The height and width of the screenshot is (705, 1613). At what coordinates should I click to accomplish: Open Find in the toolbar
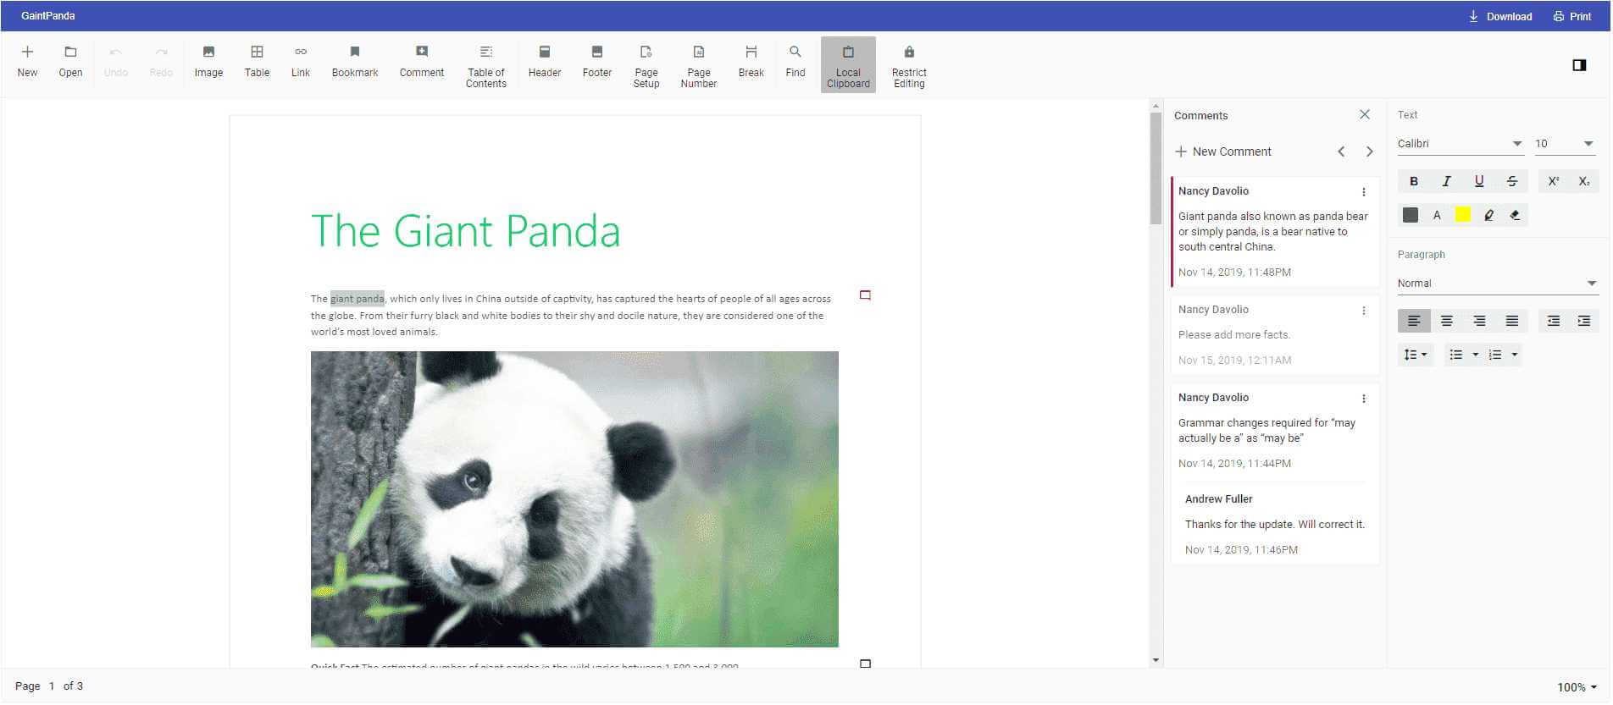[x=795, y=62]
